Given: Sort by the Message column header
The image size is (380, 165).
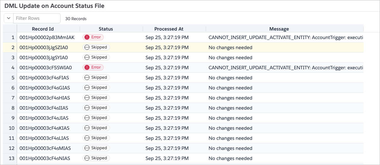Looking at the screenshot, I should pyautogui.click(x=279, y=29).
